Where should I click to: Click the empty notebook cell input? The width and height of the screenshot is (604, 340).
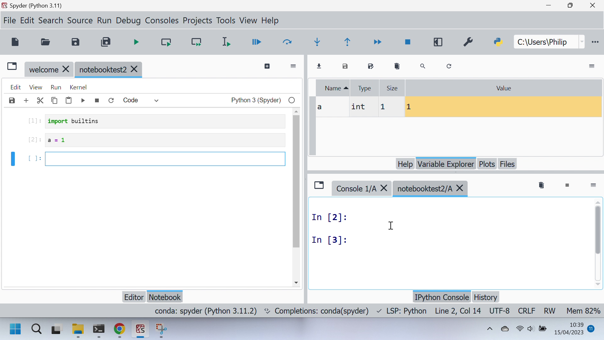pyautogui.click(x=165, y=159)
